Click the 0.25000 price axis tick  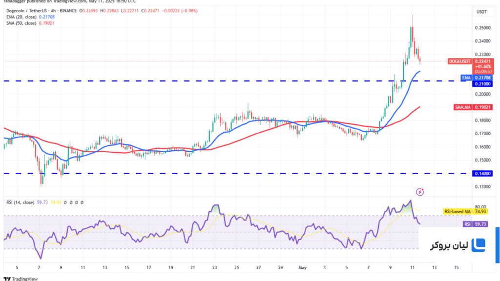point(483,28)
